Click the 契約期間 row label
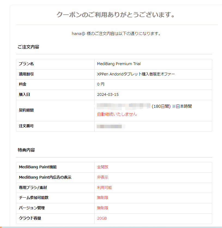 click(x=26, y=110)
